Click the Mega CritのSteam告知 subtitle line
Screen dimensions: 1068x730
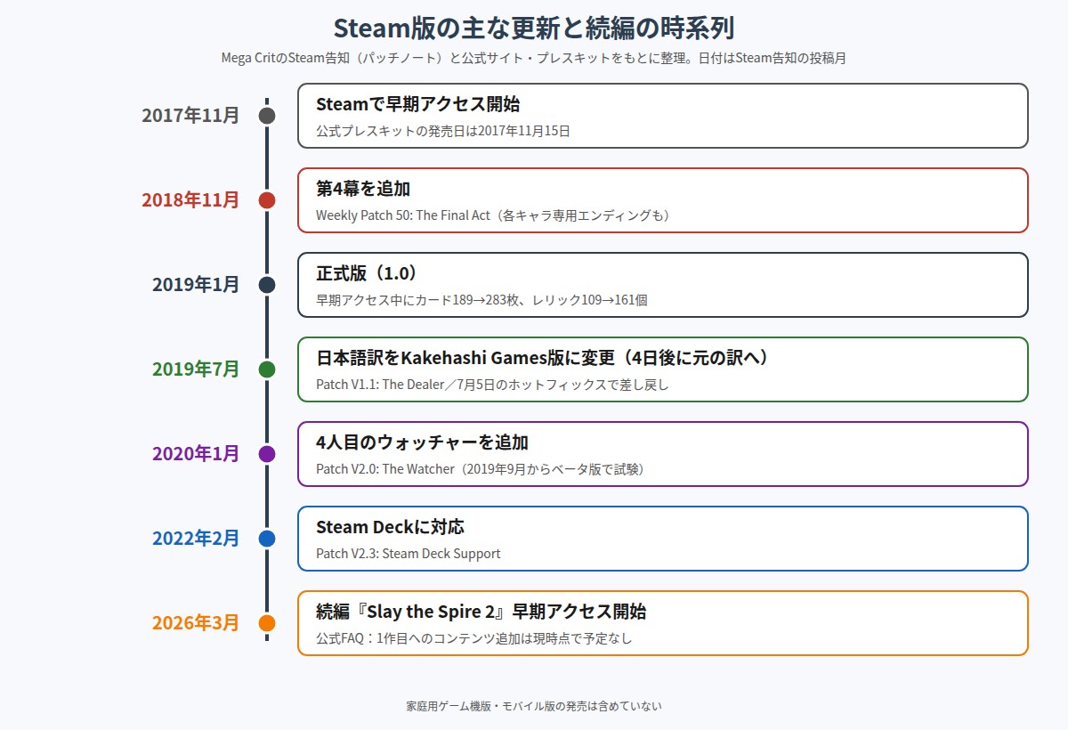[534, 58]
